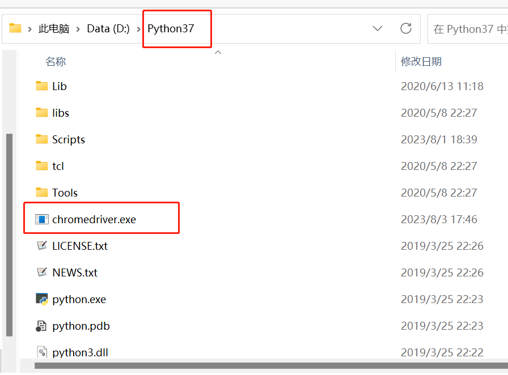Click the Lib folder icon
The width and height of the screenshot is (508, 375).
[x=41, y=86]
